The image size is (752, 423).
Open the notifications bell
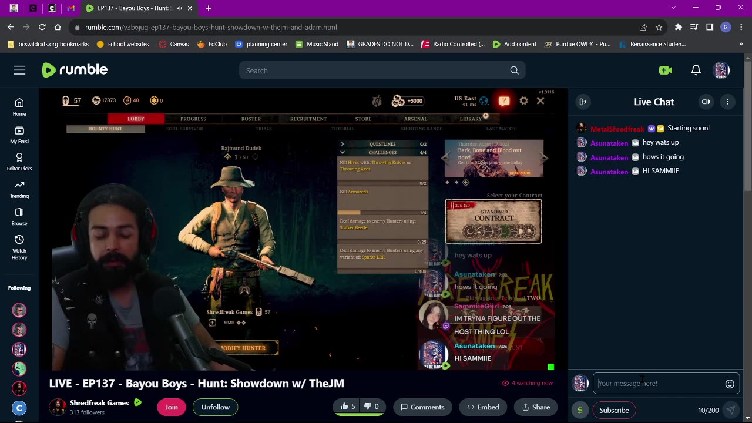coord(696,70)
